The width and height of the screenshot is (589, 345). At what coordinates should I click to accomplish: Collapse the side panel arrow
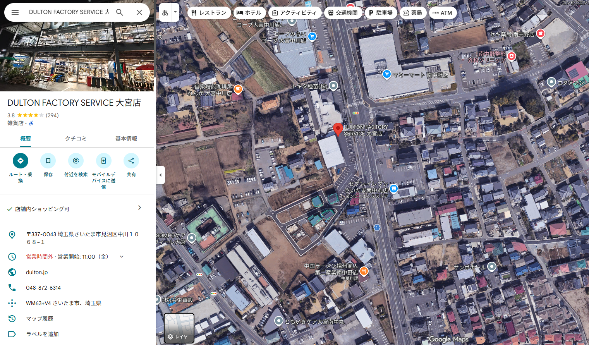coord(160,175)
